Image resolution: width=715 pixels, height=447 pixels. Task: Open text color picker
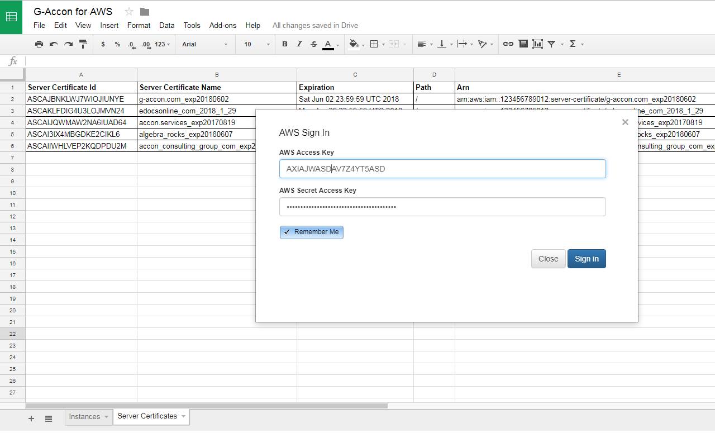tap(328, 44)
